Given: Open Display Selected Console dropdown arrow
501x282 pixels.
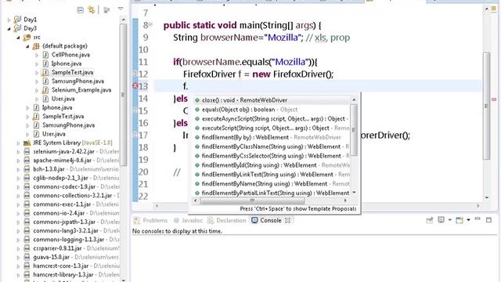Looking at the screenshot, I should (449, 220).
